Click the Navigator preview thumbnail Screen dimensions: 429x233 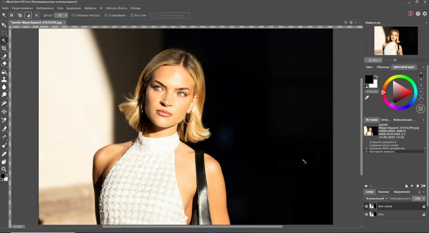(x=396, y=41)
